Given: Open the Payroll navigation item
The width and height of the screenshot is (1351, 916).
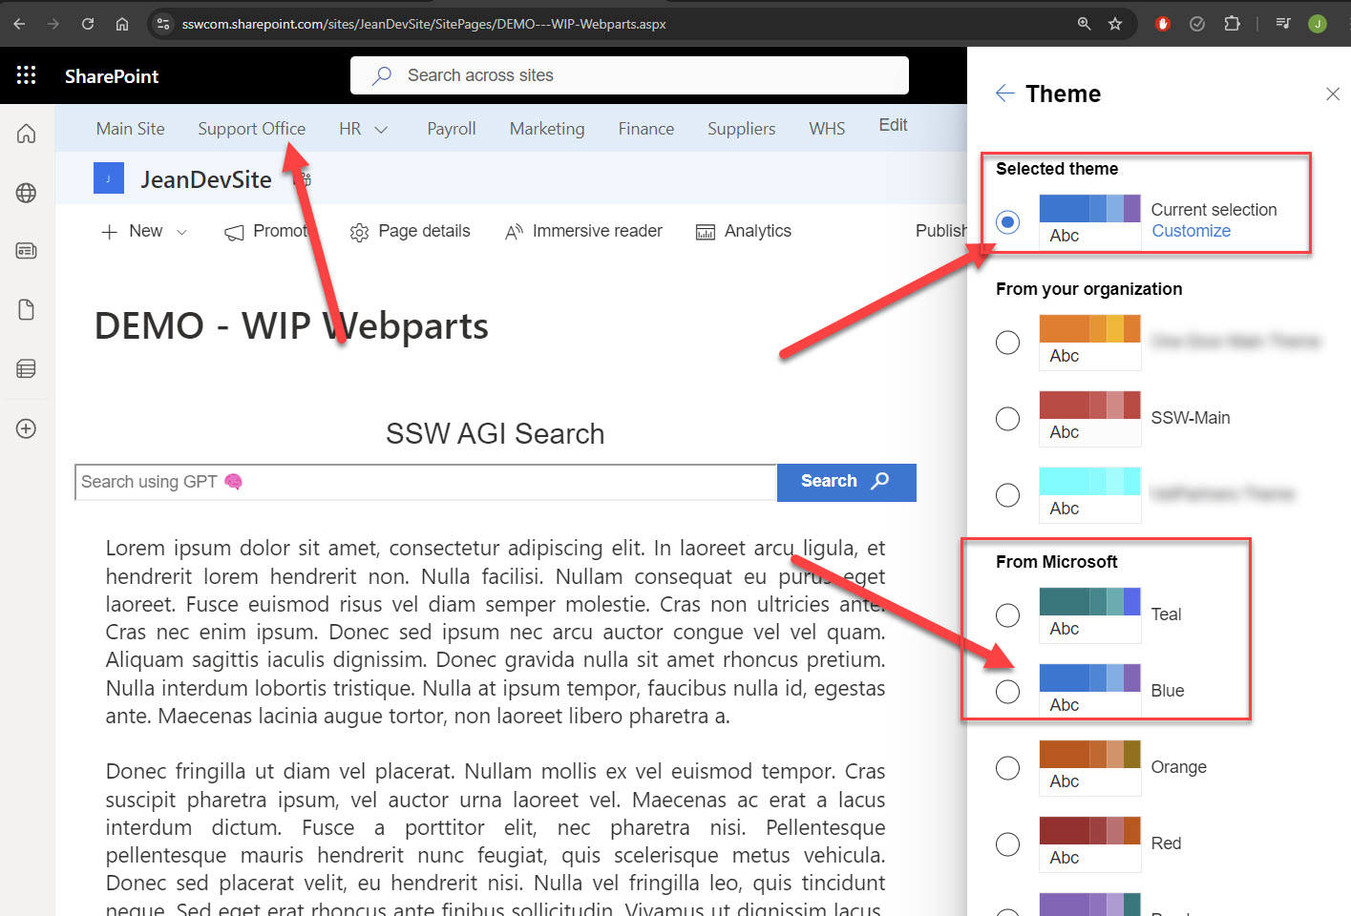Looking at the screenshot, I should point(451,129).
